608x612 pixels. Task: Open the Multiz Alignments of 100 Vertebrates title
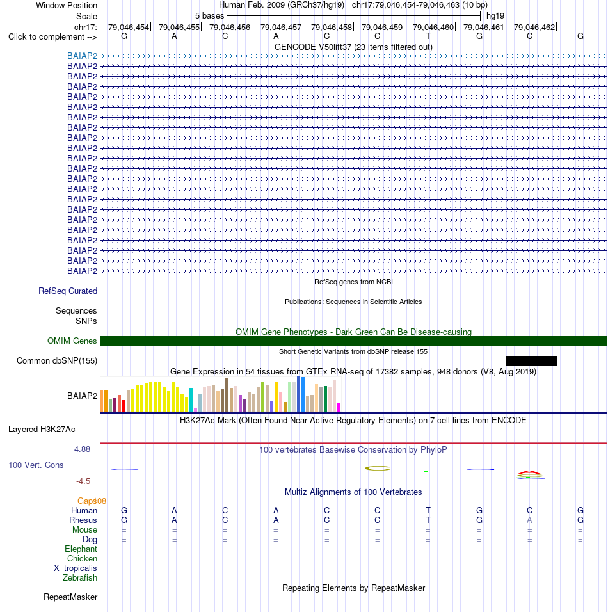point(353,492)
